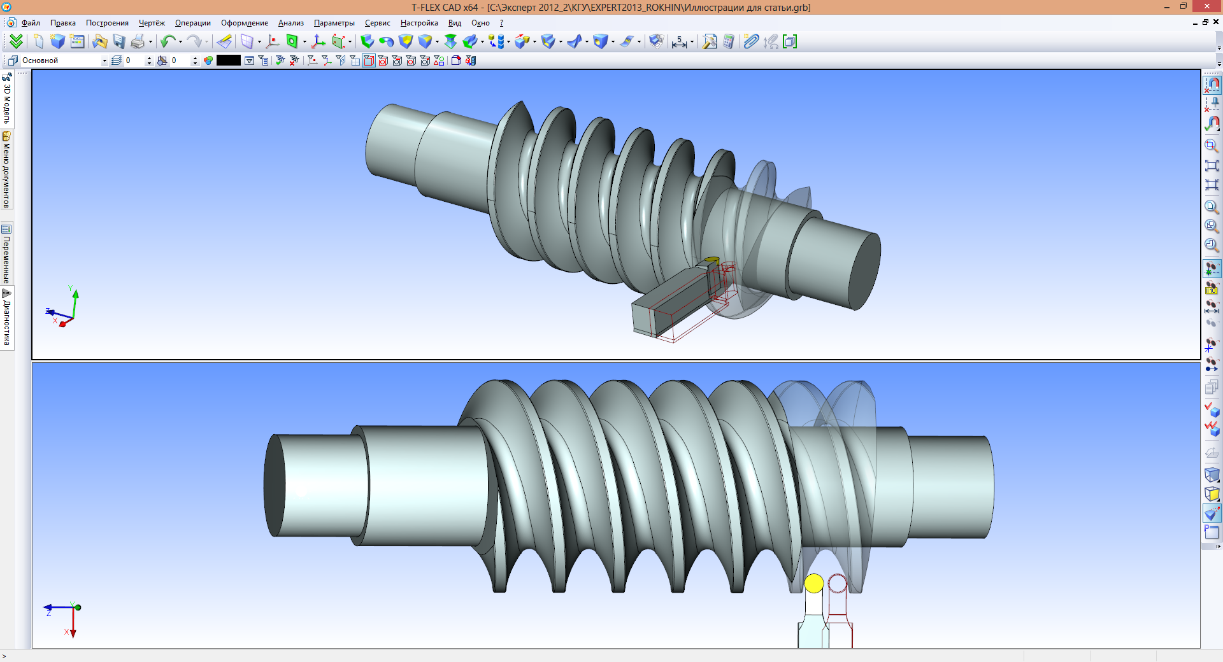Open the calculator tool icon
This screenshot has height=662, width=1223.
pyautogui.click(x=729, y=42)
